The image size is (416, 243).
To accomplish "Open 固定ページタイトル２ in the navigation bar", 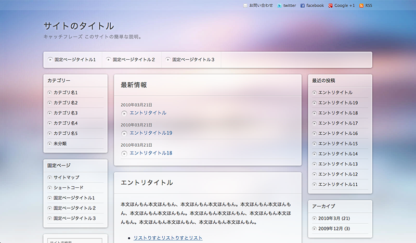I will pos(134,60).
